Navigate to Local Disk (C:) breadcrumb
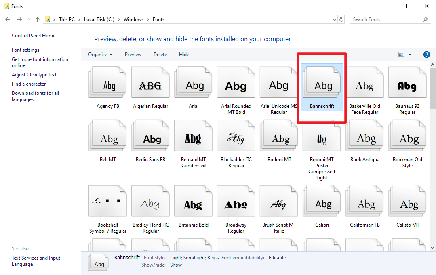 point(99,19)
